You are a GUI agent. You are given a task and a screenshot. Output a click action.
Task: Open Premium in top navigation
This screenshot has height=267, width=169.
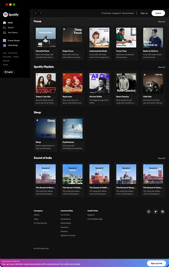(x=107, y=13)
